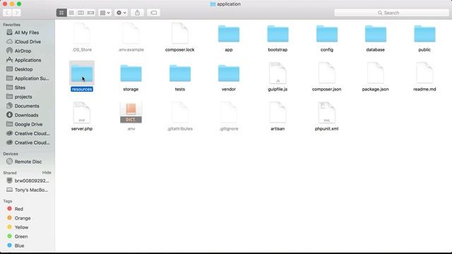Open the Action gear menu
This screenshot has width=452, height=254.
(x=121, y=13)
